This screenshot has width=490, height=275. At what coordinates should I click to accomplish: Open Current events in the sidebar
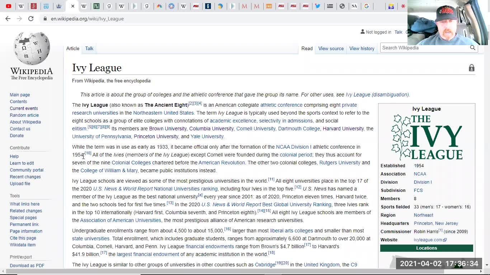coord(24,108)
